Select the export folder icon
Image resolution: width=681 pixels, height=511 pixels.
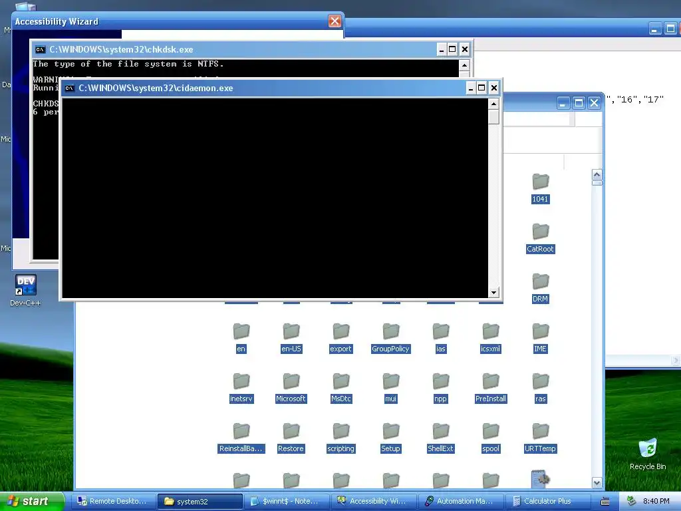click(341, 331)
